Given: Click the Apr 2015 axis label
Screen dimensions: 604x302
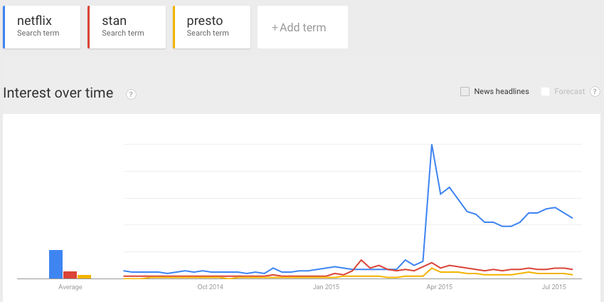Looking at the screenshot, I should [439, 287].
